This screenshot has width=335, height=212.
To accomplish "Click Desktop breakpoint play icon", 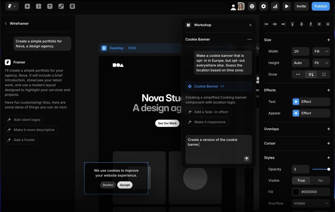I will pos(104,48).
